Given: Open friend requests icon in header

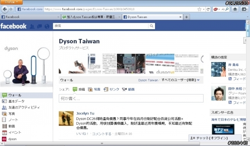Looking at the screenshot, I should tap(32, 26).
